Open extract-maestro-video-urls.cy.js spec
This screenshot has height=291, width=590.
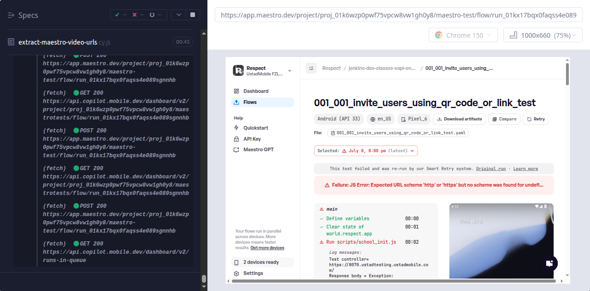[65, 42]
